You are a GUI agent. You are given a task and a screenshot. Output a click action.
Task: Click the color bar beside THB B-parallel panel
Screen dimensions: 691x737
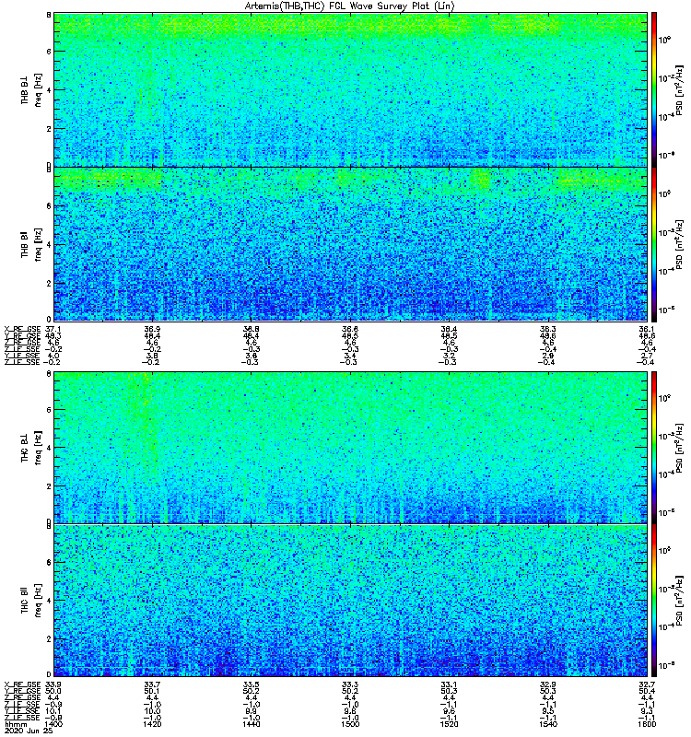tap(654, 244)
